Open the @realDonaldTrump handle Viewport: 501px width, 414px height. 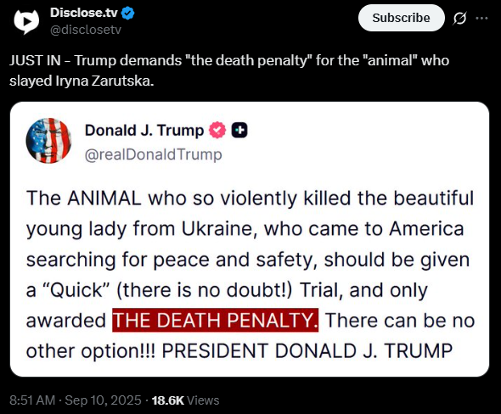(x=154, y=154)
